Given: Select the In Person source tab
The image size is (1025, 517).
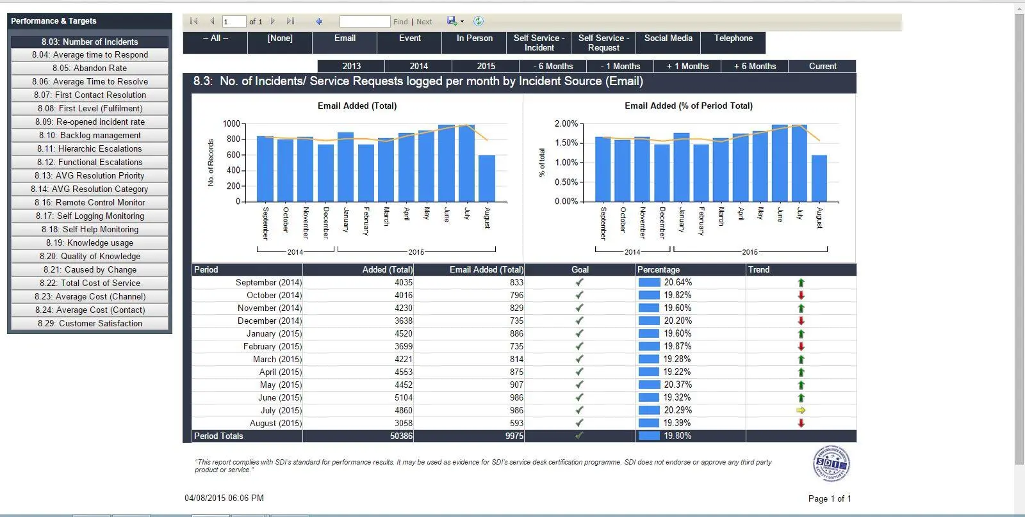Looking at the screenshot, I should 475,43.
